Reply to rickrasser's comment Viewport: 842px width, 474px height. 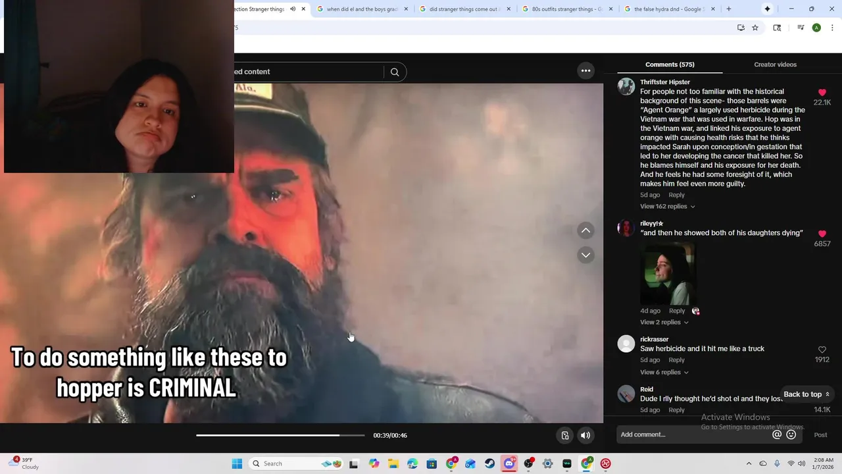point(676,360)
